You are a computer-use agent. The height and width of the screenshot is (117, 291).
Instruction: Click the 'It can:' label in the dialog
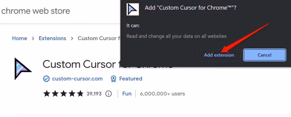(x=133, y=25)
